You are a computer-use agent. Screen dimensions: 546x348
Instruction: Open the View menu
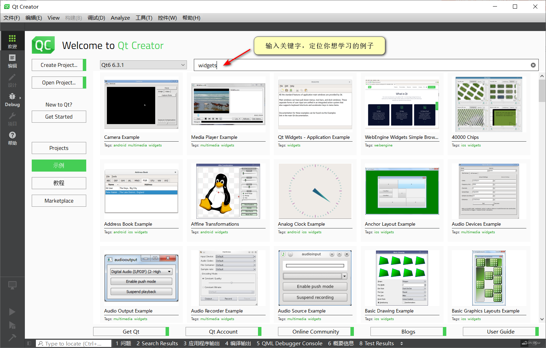point(53,18)
